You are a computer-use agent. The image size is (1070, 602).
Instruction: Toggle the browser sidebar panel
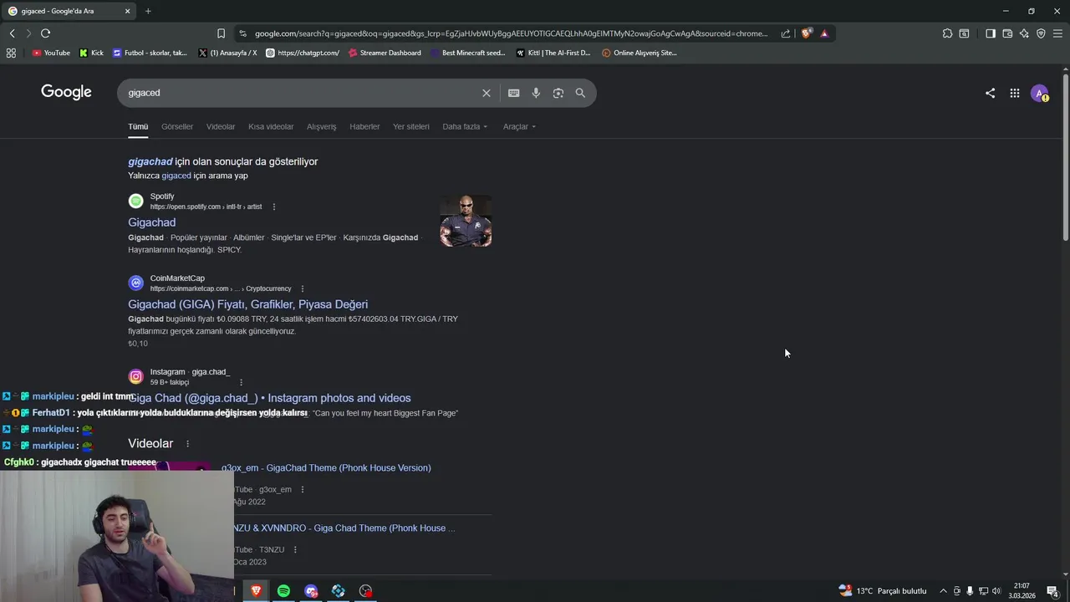991,33
